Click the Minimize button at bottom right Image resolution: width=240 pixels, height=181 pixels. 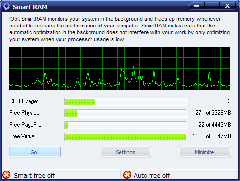pos(205,152)
